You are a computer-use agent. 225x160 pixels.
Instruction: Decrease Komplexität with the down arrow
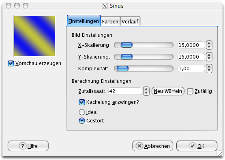click(x=209, y=70)
